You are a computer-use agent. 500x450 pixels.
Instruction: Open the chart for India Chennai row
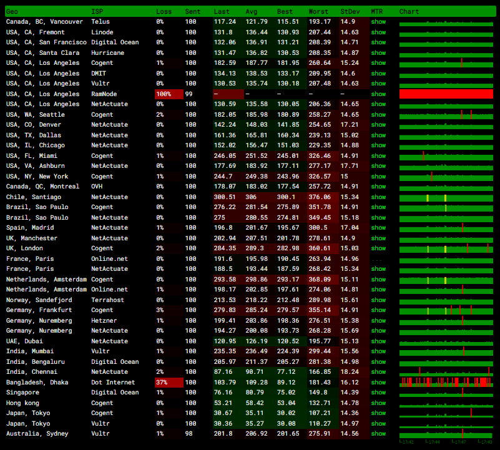coord(446,372)
